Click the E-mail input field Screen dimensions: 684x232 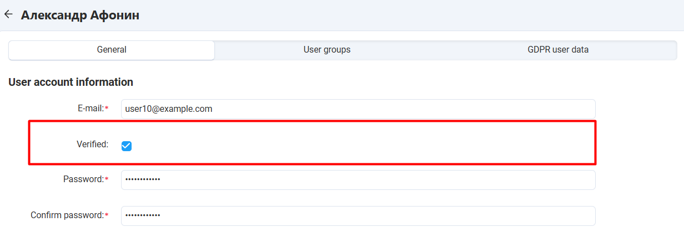point(358,109)
